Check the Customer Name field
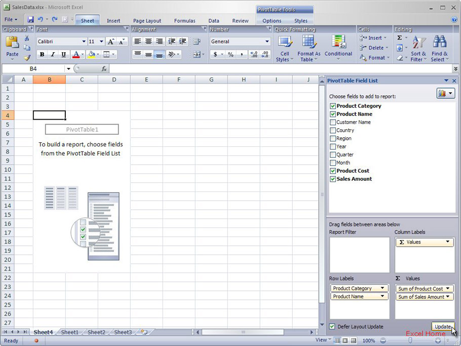The image size is (461, 346). tap(333, 122)
